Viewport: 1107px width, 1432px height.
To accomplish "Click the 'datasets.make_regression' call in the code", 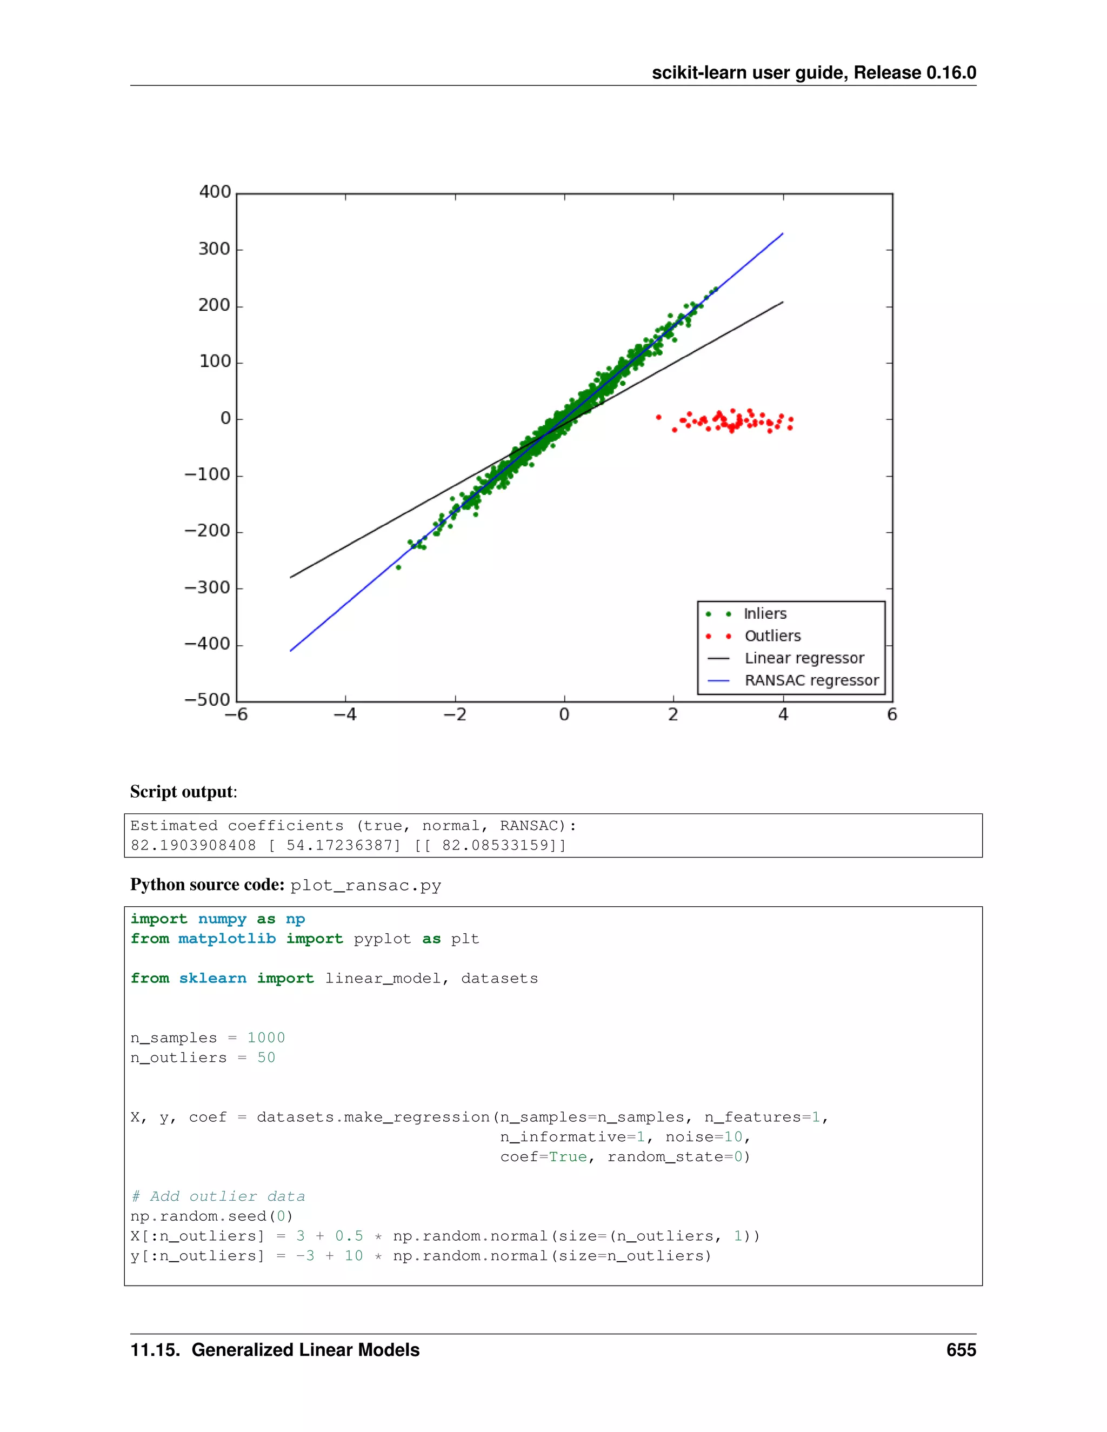I will (373, 1118).
